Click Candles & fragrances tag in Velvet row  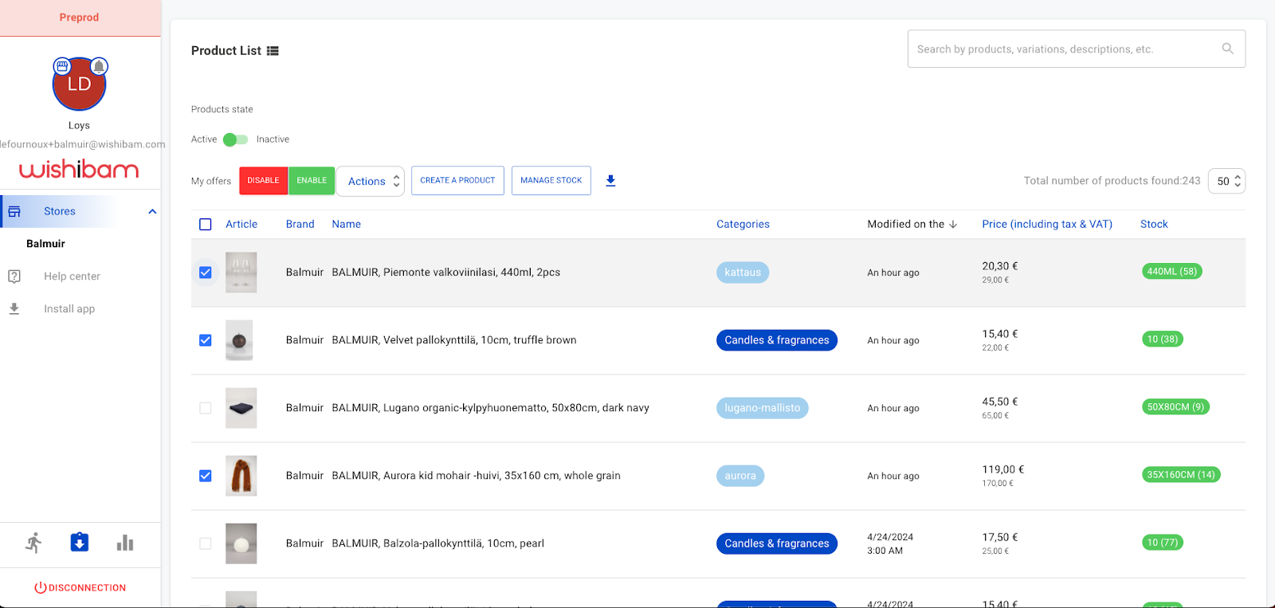point(777,340)
